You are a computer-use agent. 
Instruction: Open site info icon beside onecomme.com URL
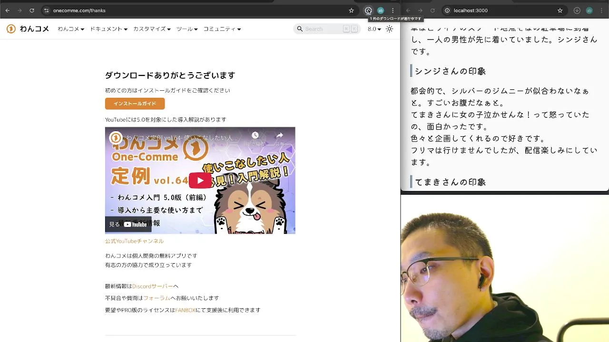(46, 10)
